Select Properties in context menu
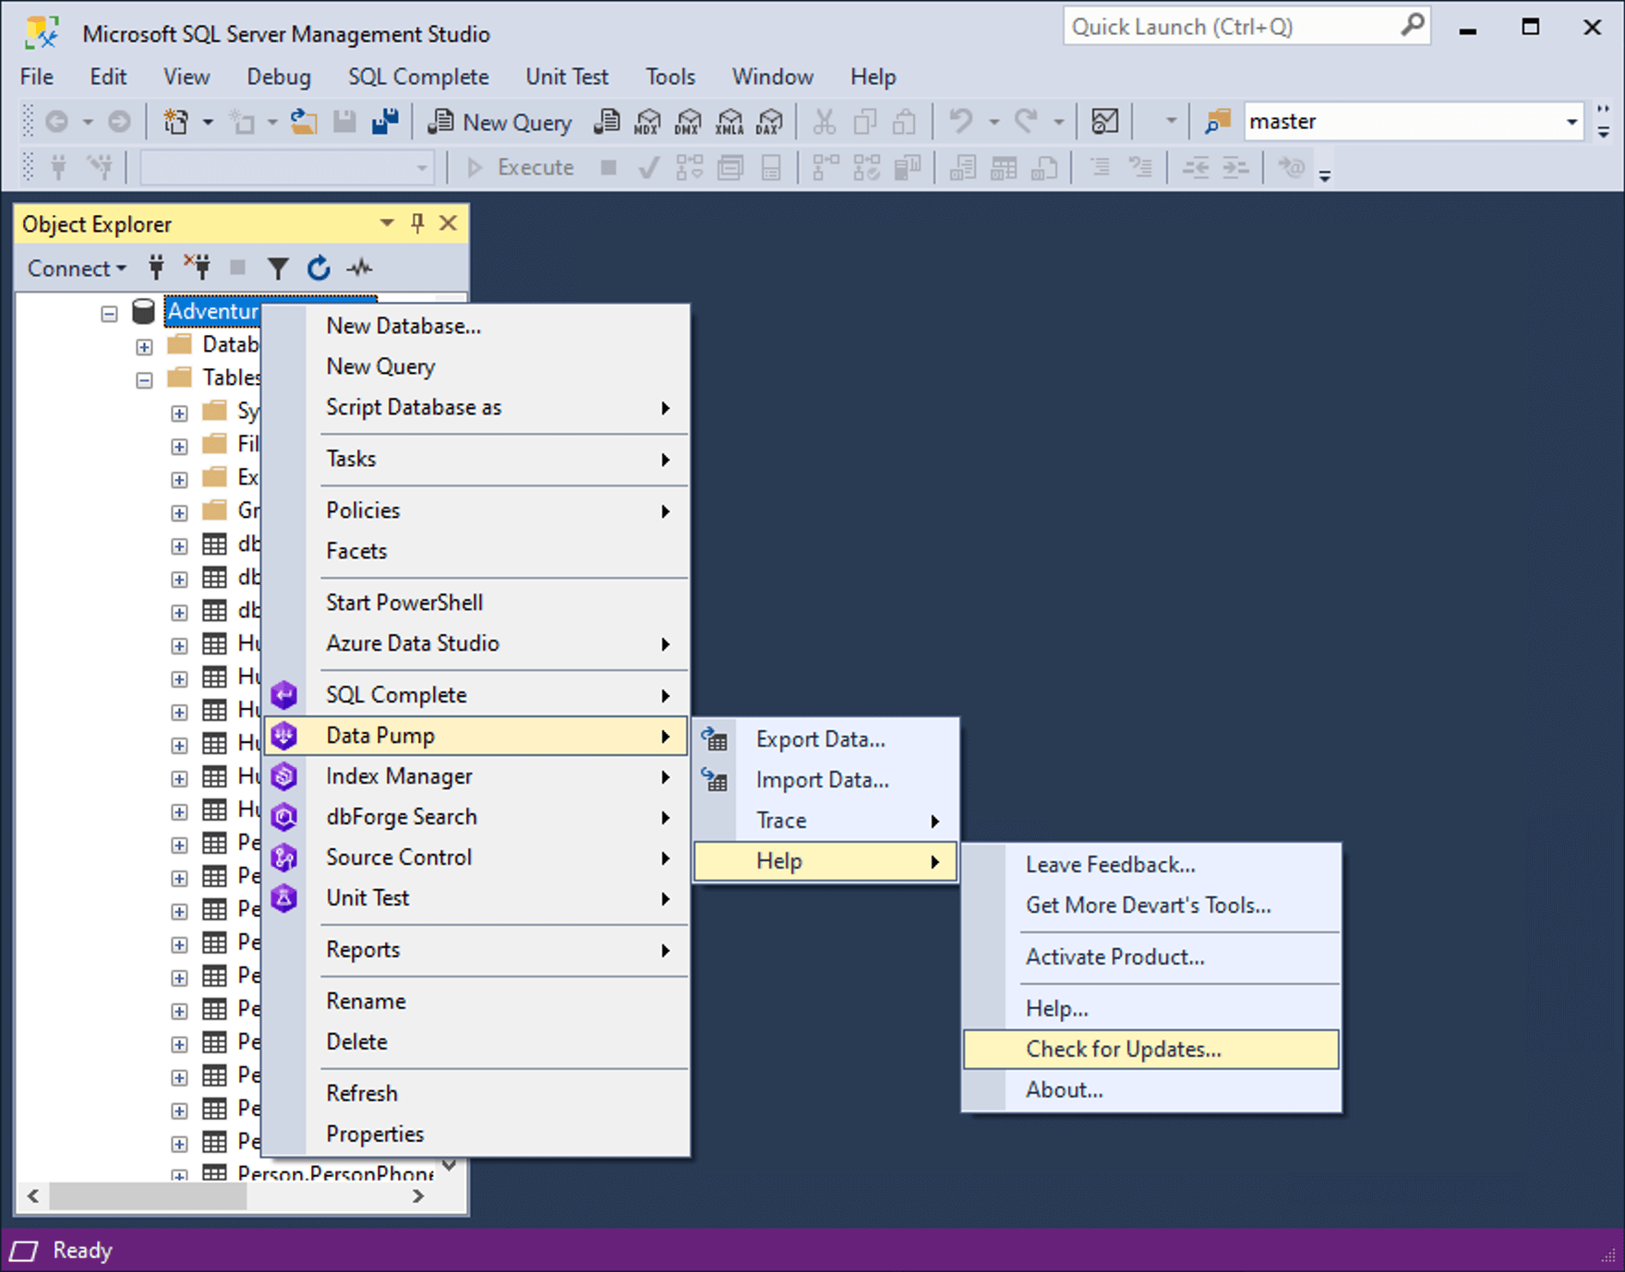The image size is (1625, 1272). [476, 1134]
